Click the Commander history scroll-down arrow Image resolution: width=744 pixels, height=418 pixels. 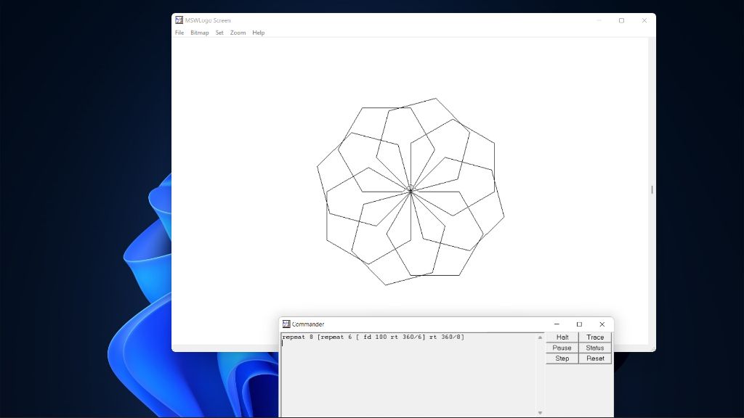pos(540,413)
